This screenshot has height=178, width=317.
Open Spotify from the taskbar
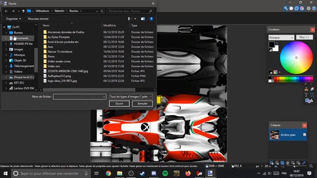click(165, 174)
